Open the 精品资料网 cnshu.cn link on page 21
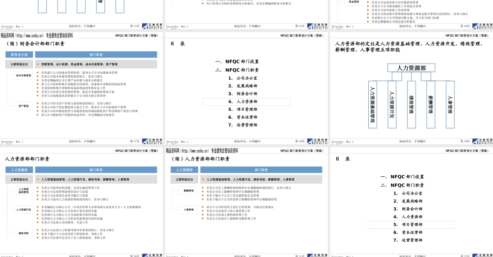Screen dimensions: 493x257 pyautogui.click(x=202, y=151)
